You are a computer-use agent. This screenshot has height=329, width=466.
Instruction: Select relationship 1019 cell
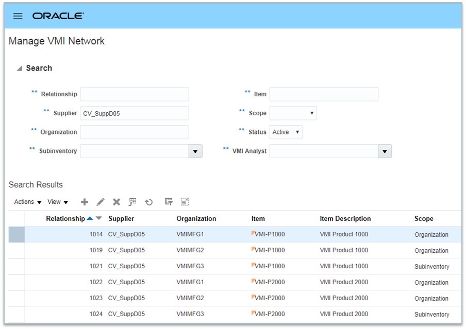click(x=96, y=250)
